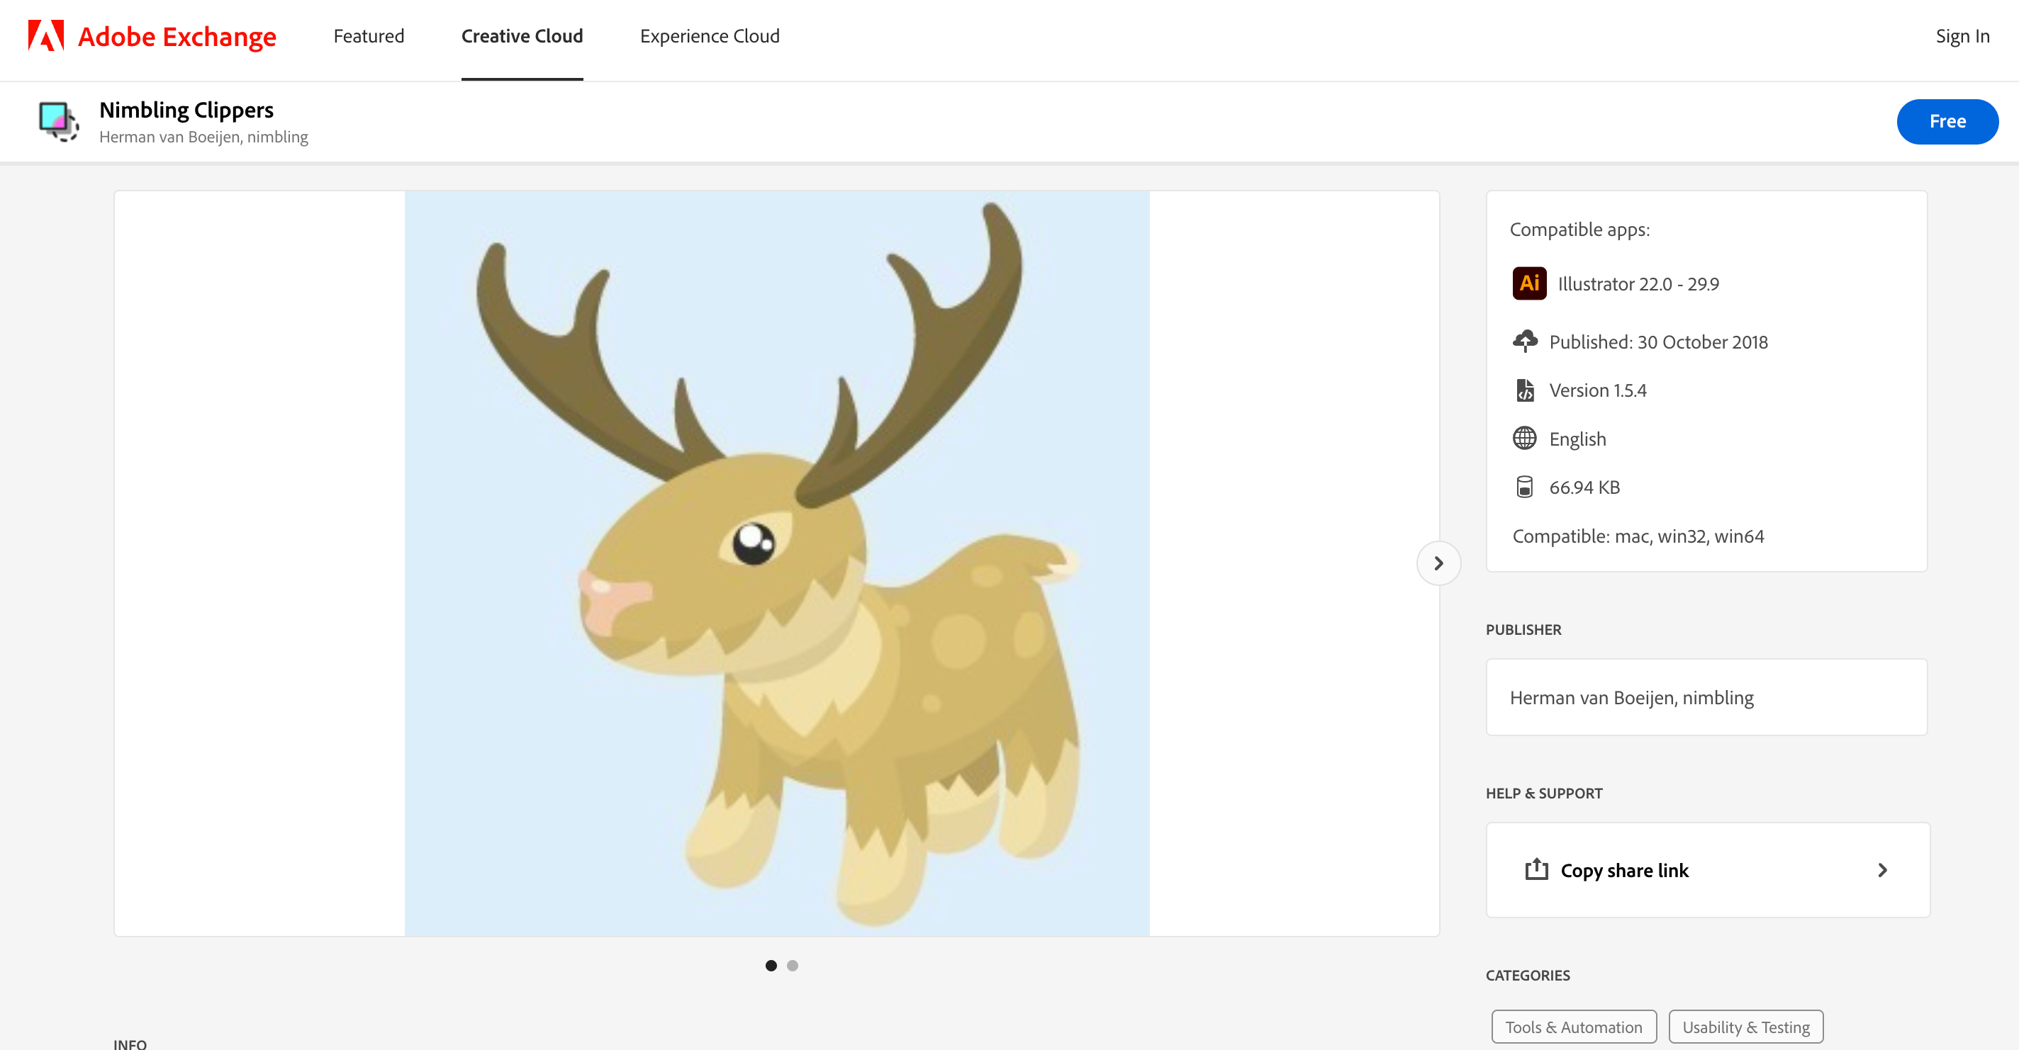The image size is (2019, 1050).
Task: Select the second carousel dot
Action: (793, 966)
